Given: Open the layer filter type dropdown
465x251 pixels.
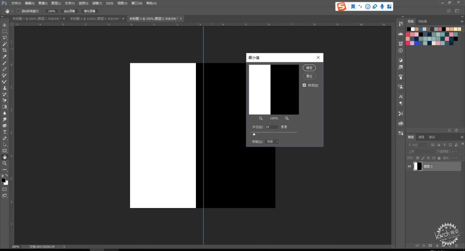Looking at the screenshot, I should click(x=418, y=145).
